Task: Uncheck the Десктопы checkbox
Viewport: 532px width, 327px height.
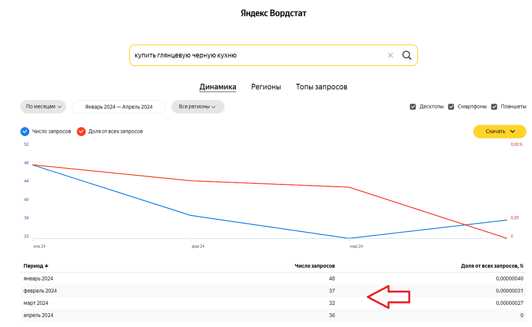Action: click(413, 107)
